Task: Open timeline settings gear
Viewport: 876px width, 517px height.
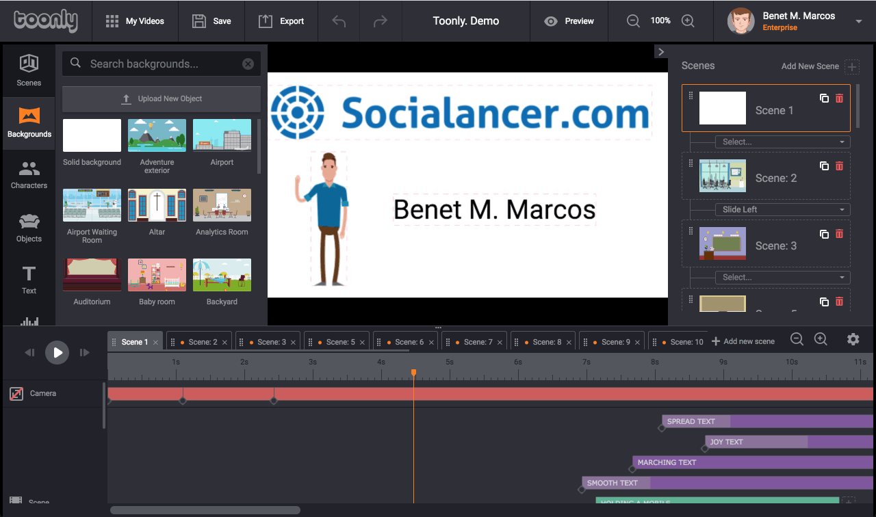Action: pyautogui.click(x=853, y=339)
